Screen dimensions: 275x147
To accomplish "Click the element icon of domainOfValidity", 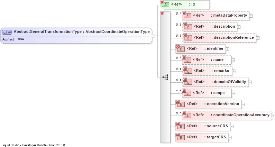I will tap(188, 82).
